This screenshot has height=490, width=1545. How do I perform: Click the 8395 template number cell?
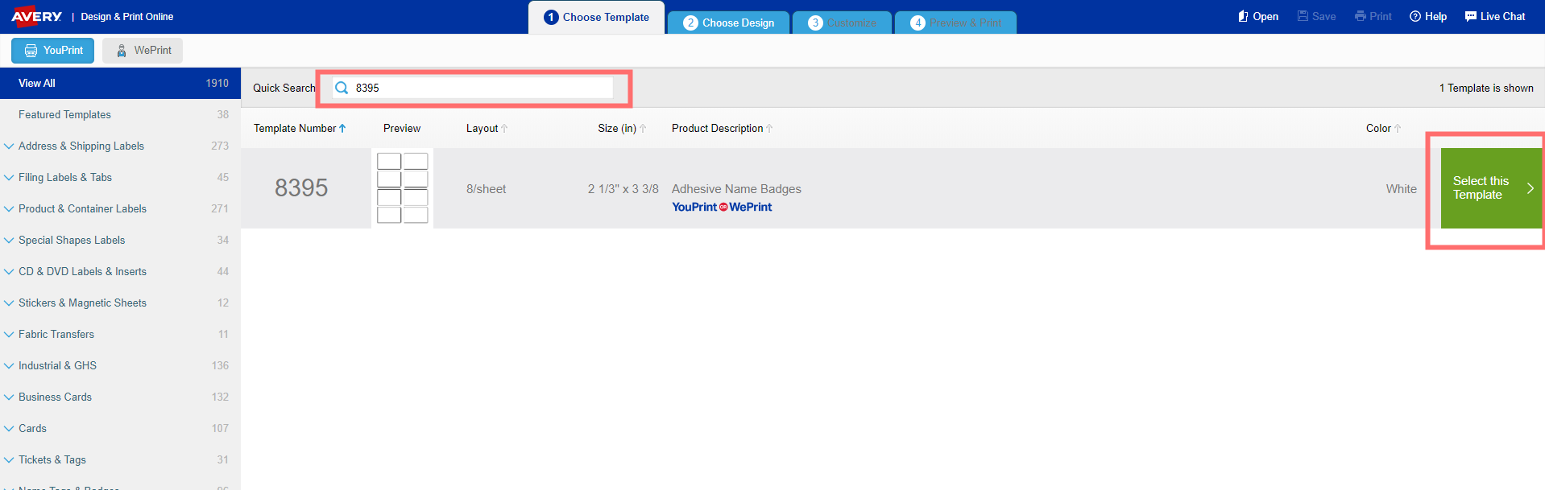pyautogui.click(x=301, y=188)
